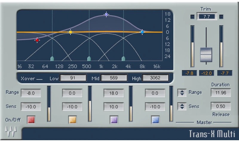Click the first band Sens field -10.0
239x142 pixels.
click(x=31, y=106)
